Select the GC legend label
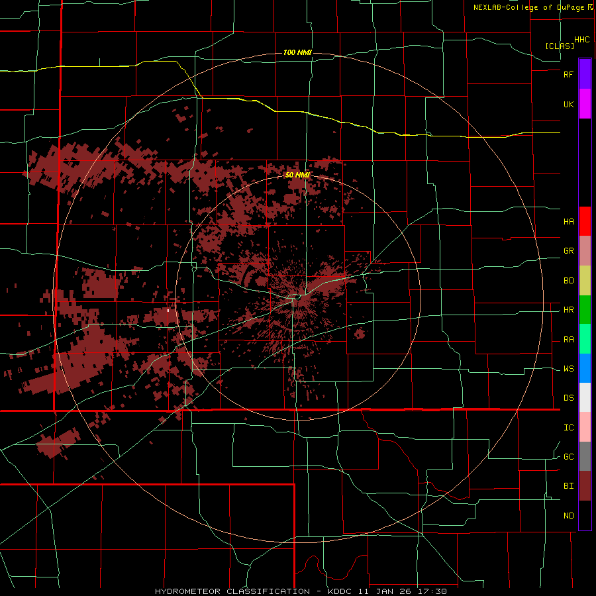 pos(568,457)
